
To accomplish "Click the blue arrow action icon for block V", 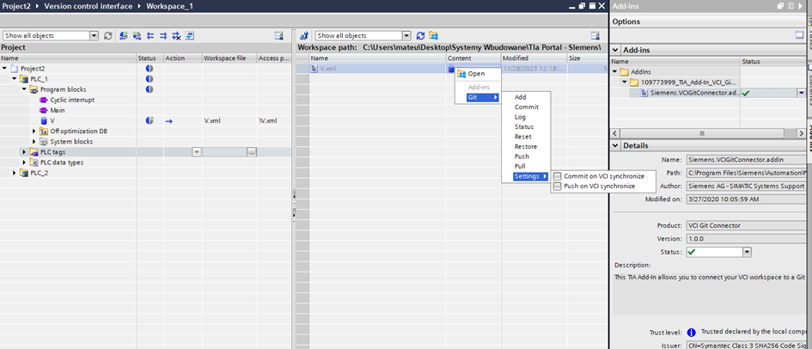I will (x=168, y=121).
